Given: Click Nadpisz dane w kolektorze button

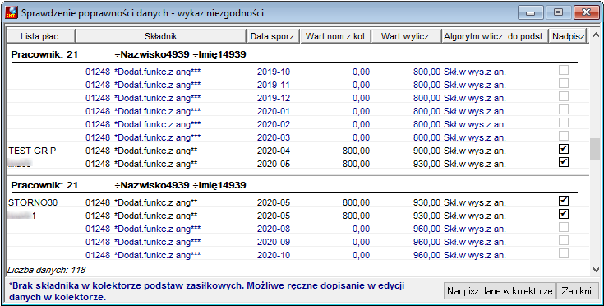Looking at the screenshot, I should coord(500,291).
